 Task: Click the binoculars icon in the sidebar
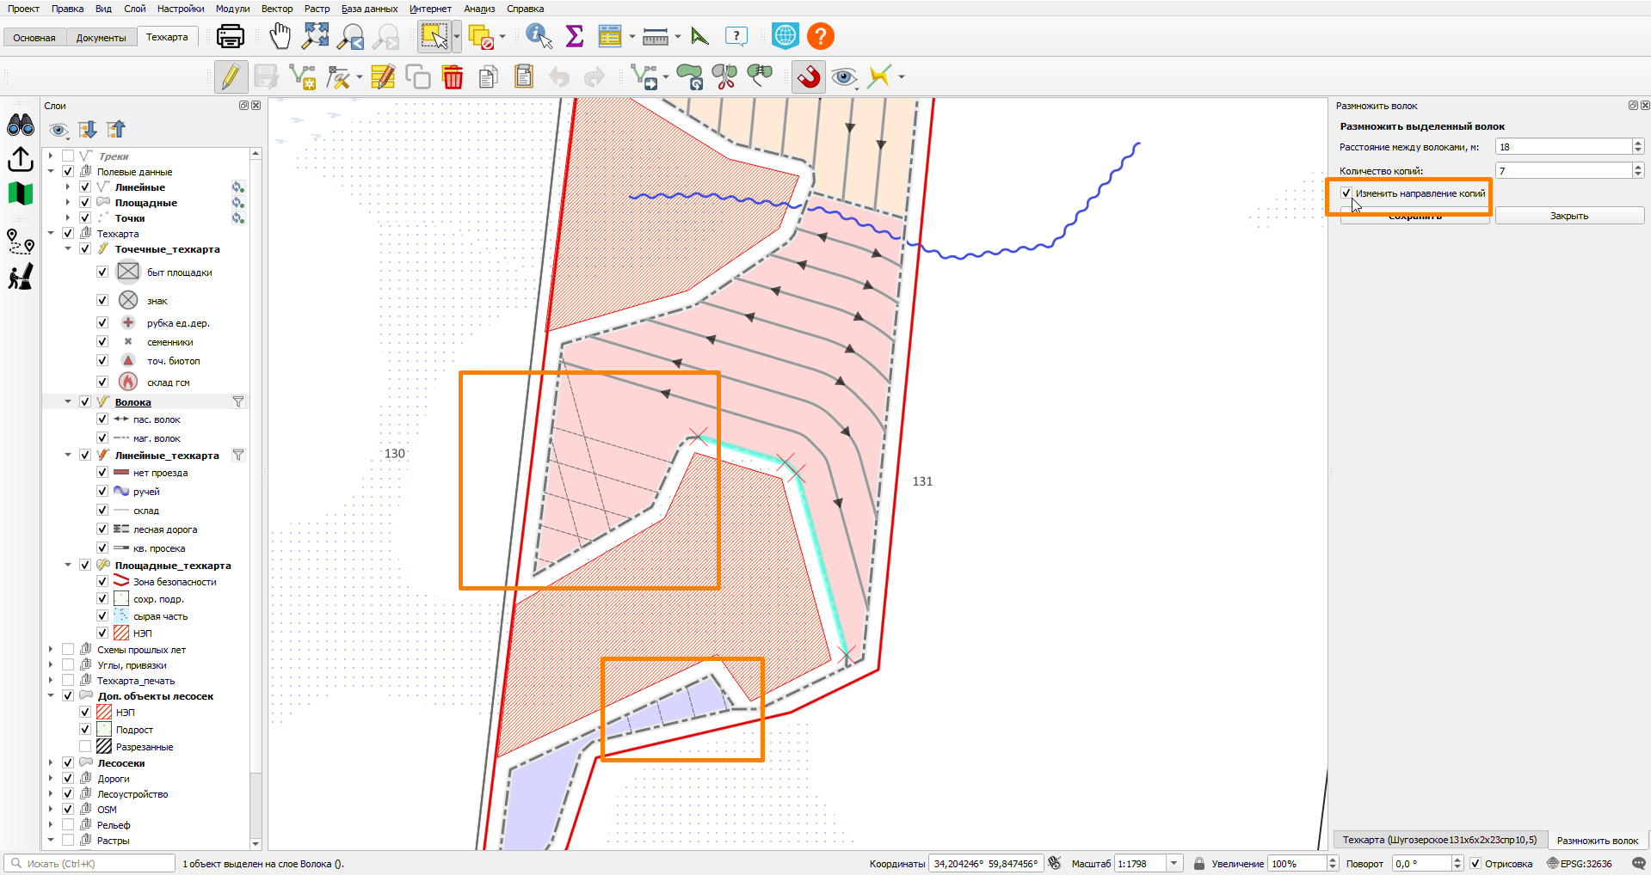21,125
